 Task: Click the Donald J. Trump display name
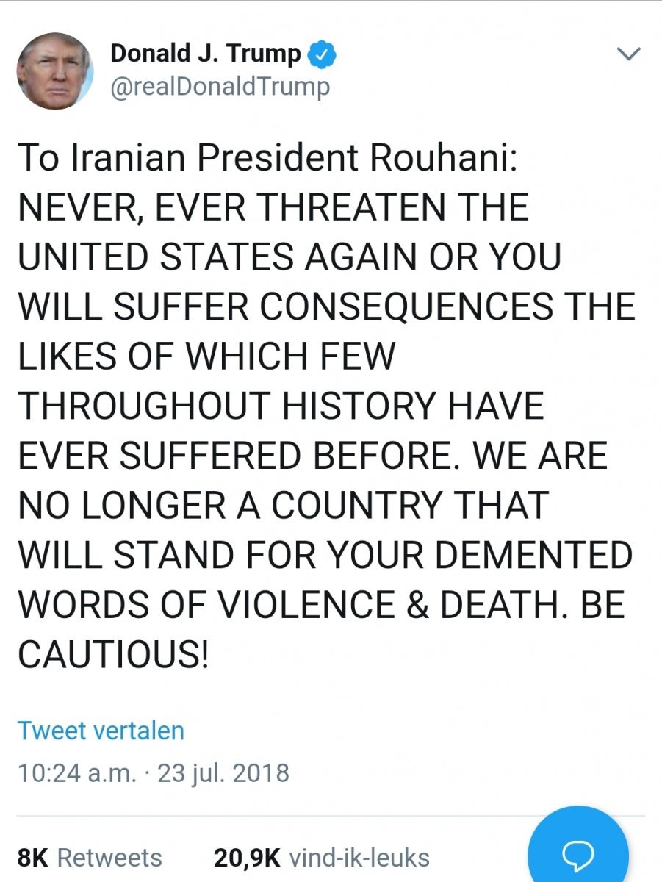[206, 54]
